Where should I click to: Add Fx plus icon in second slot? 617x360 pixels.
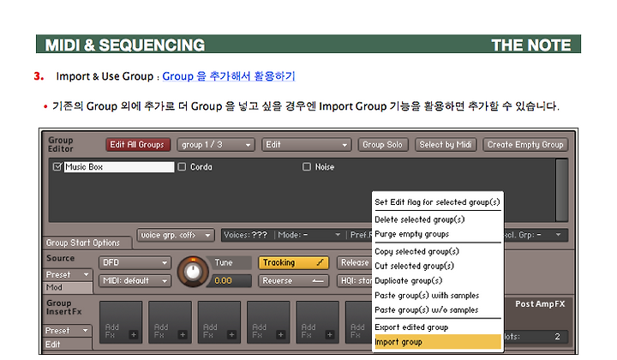[x=183, y=335]
